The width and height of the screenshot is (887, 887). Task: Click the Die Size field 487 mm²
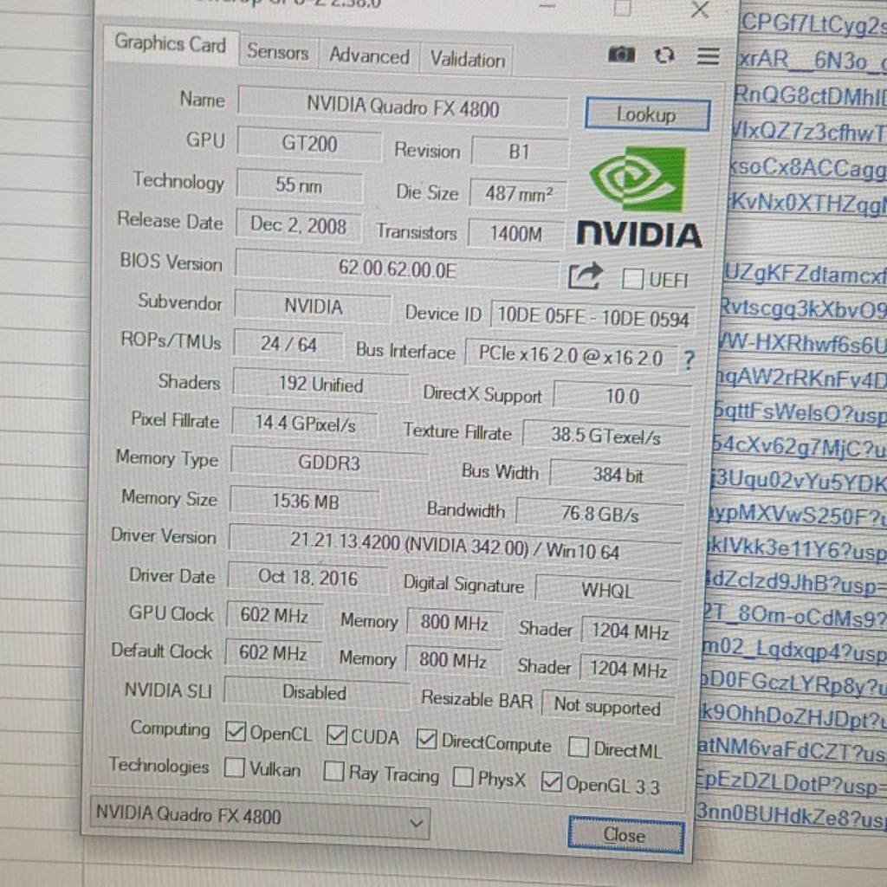coord(518,194)
